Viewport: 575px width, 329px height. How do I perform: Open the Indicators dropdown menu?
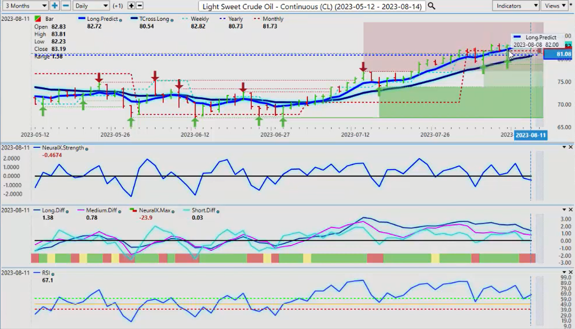(516, 6)
